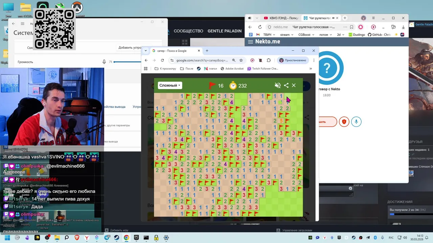This screenshot has height=243, width=433.
Task: Open the РУС language indicator in the tray
Action: [391, 238]
